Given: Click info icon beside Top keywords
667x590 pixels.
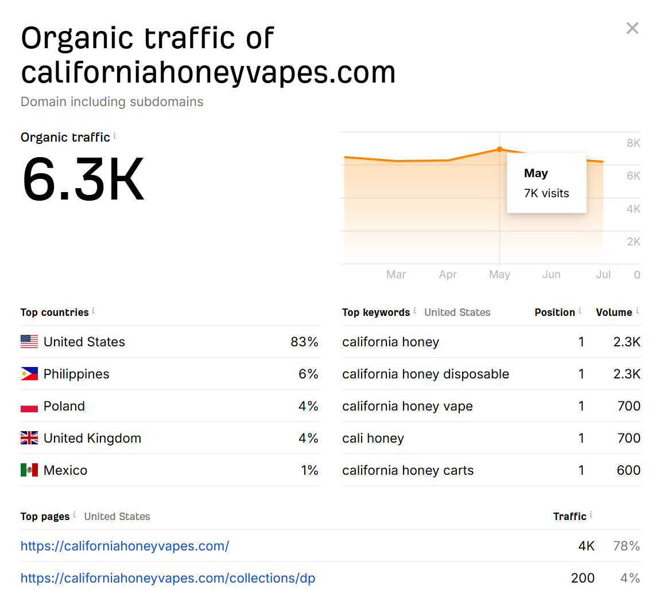Looking at the screenshot, I should 415,311.
